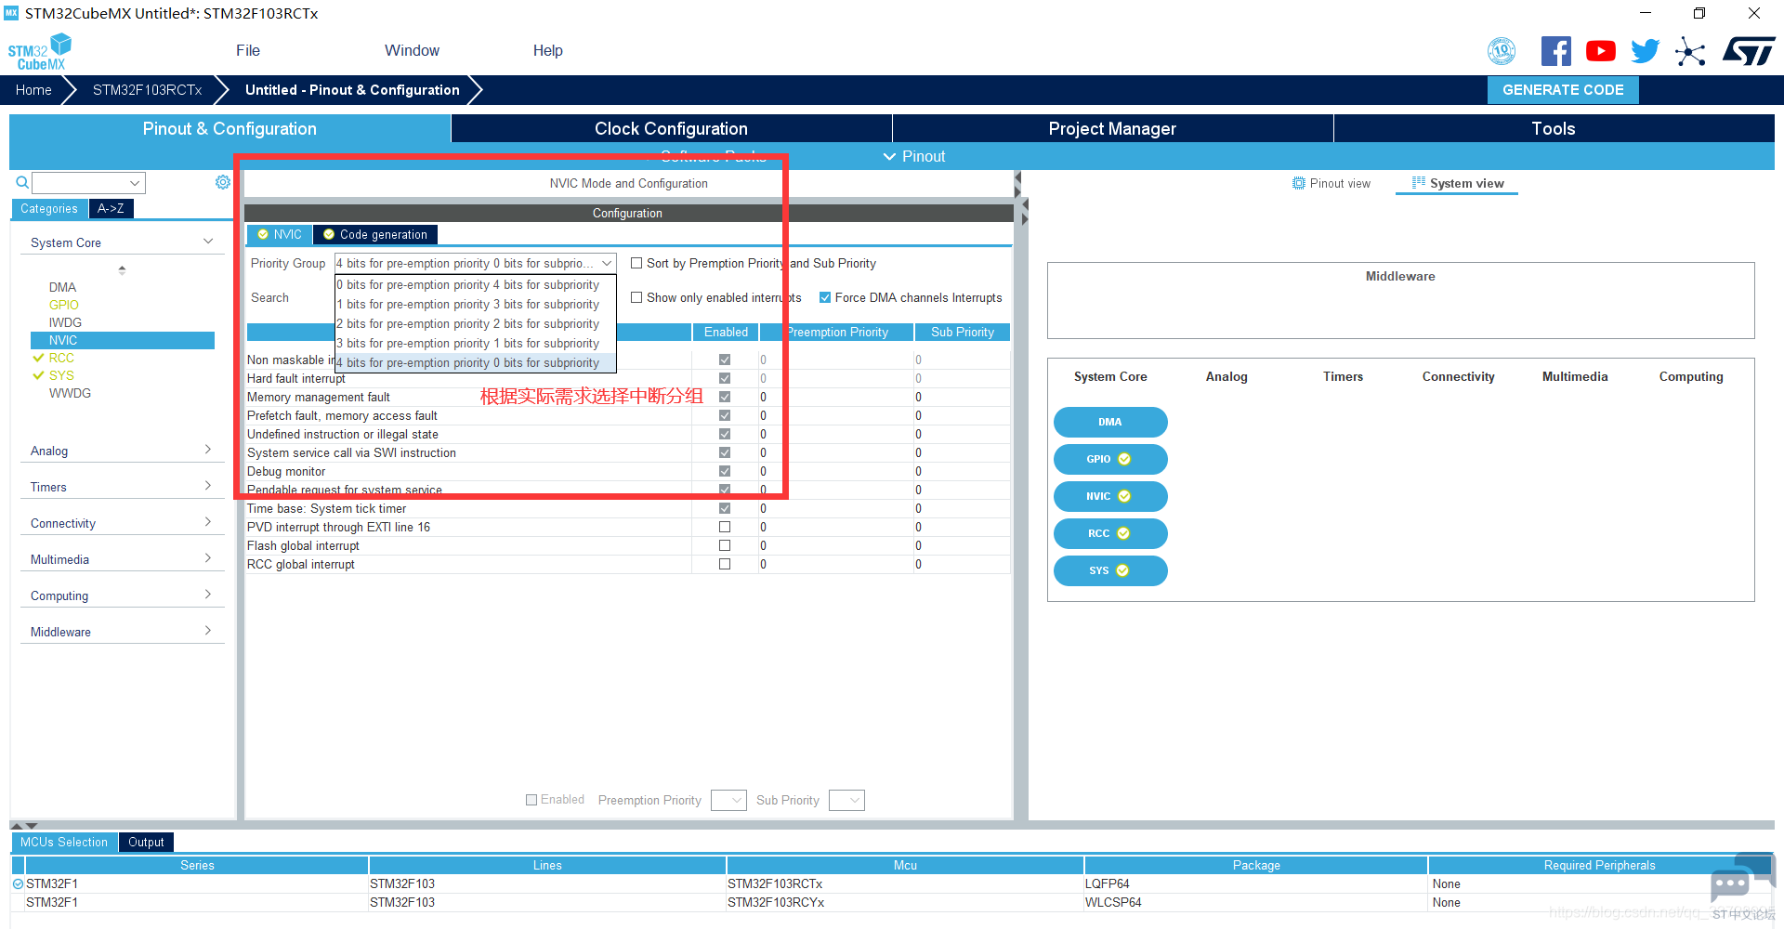The image size is (1784, 929).
Task: Switch to A->Z list tab
Action: coord(111,209)
